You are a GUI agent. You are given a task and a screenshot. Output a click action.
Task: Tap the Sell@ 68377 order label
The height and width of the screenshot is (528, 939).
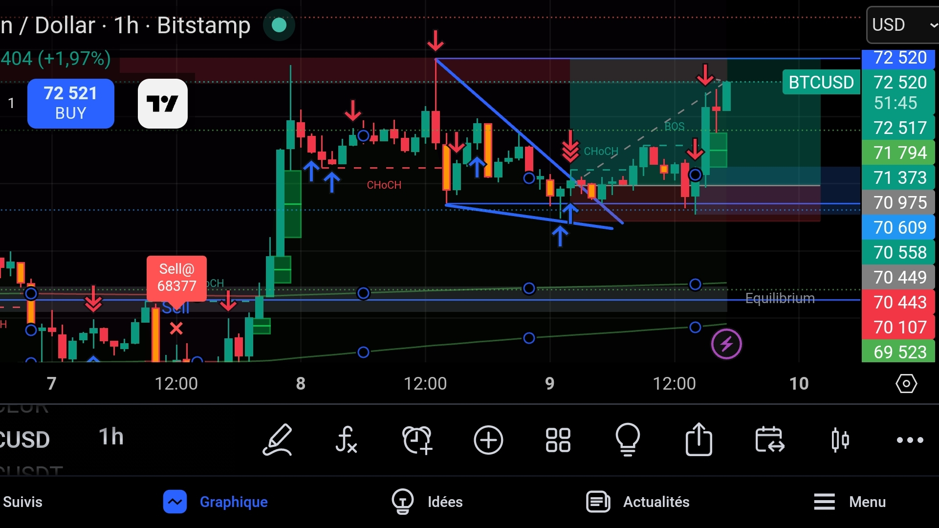pyautogui.click(x=176, y=278)
